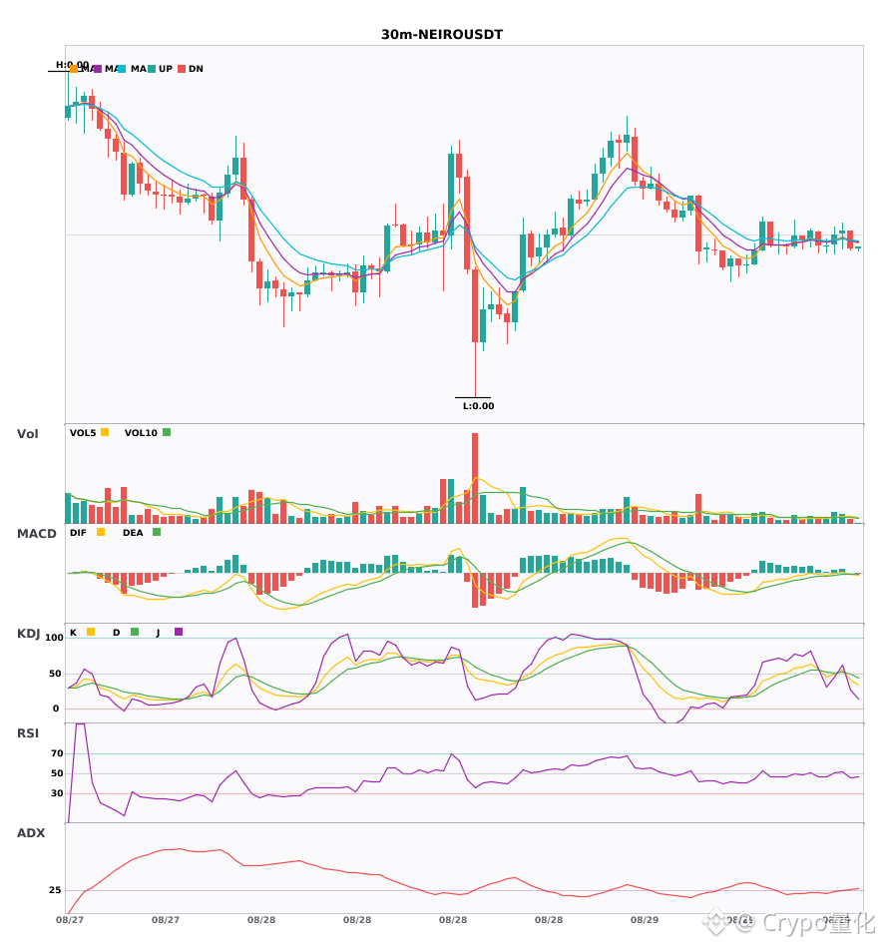Click the UP legend text

166,69
